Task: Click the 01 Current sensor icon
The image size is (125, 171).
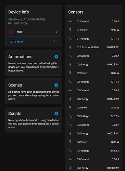Action: click(70, 22)
